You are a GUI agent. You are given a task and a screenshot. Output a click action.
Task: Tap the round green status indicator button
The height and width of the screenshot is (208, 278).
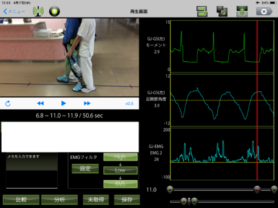click(54, 11)
